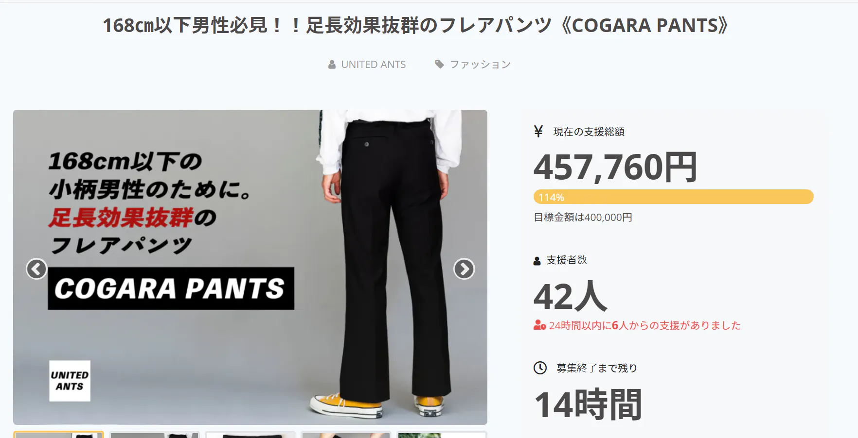Click the 457,760円 total amount
858x438 pixels.
(x=615, y=167)
